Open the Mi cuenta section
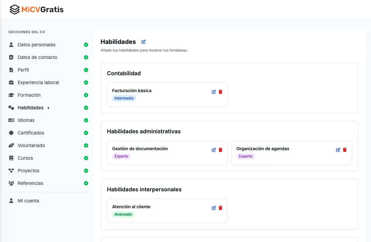 click(x=28, y=201)
